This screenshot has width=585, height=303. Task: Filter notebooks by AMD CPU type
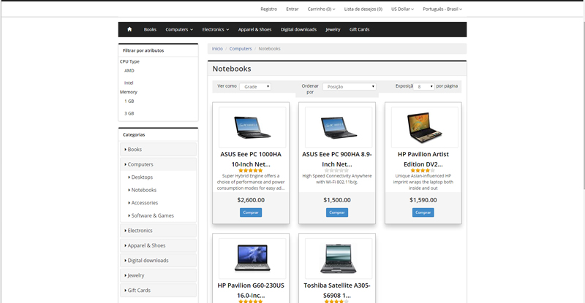click(x=129, y=71)
